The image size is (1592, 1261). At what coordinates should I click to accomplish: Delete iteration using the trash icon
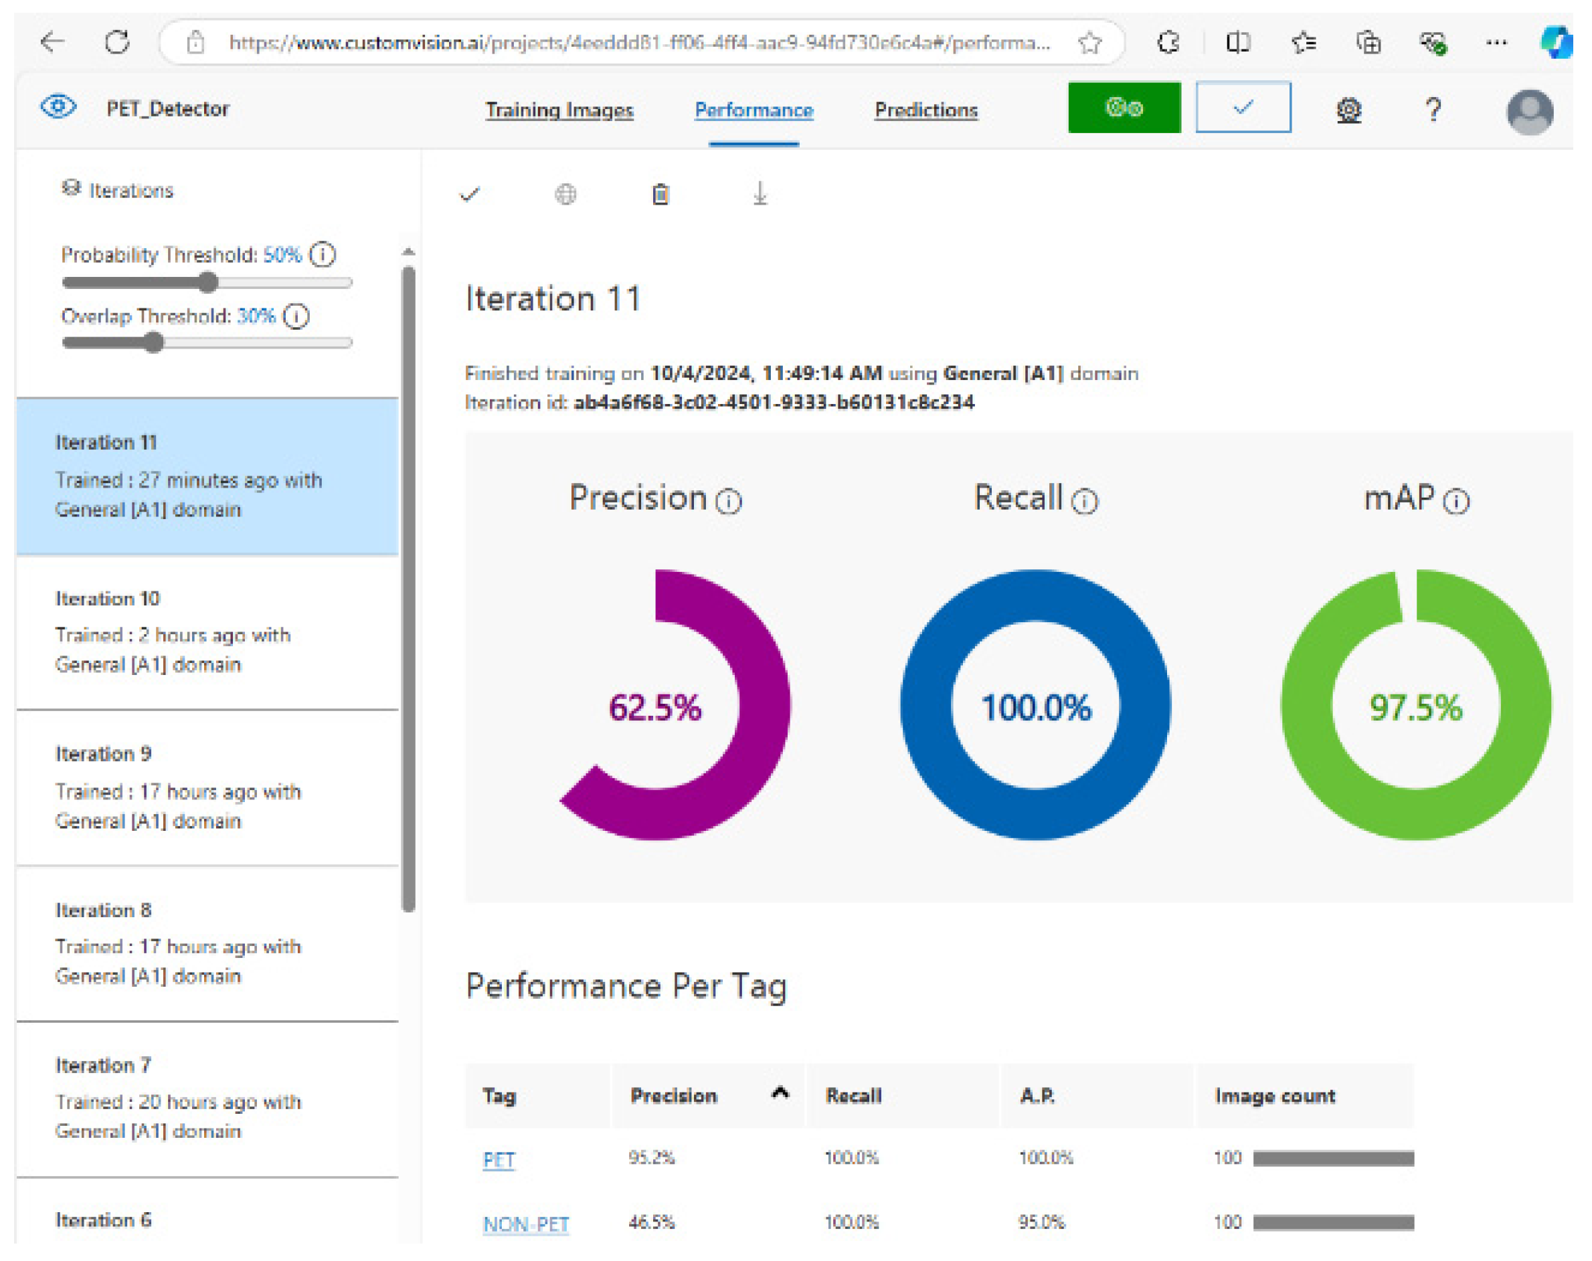(660, 194)
